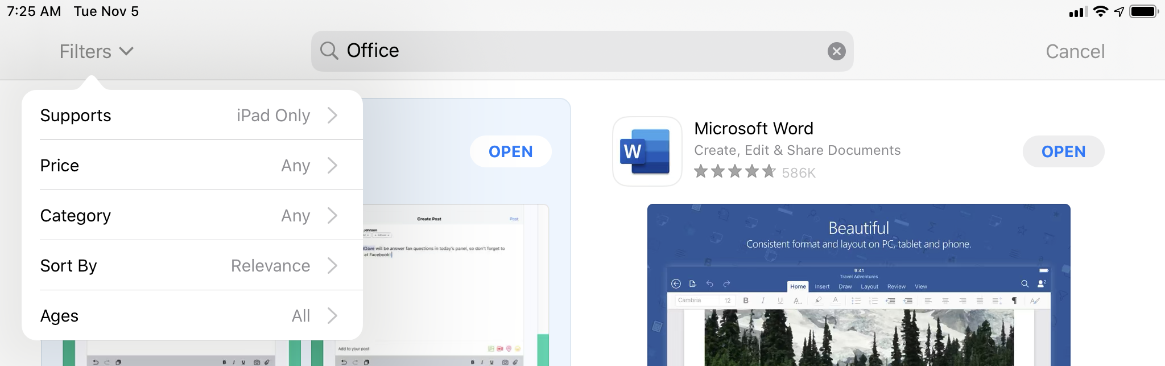Click the 7:25 AM clock
The height and width of the screenshot is (366, 1165).
tap(34, 11)
